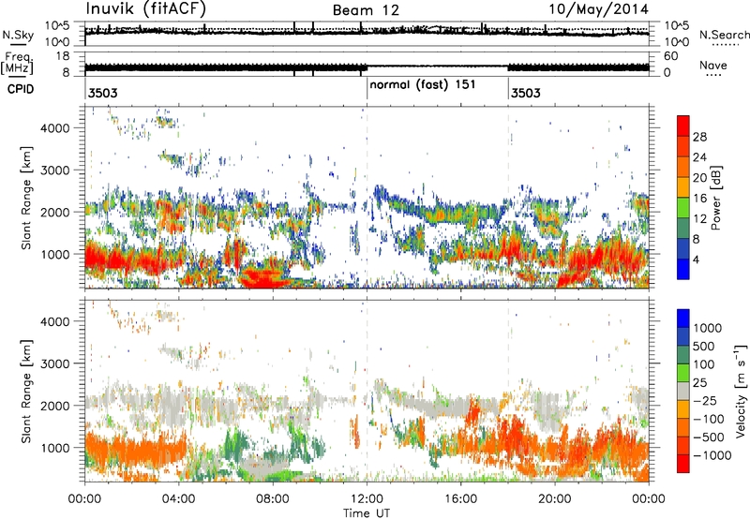Click the 'Freq. [MHz]' axis label
Screen dimensions: 750x519
pyautogui.click(x=18, y=63)
